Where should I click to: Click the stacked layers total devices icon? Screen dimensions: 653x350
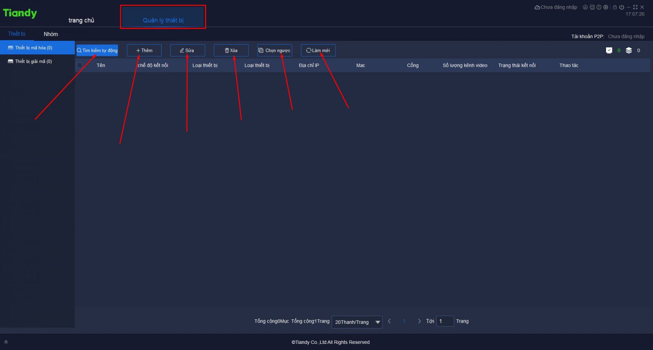coord(629,51)
